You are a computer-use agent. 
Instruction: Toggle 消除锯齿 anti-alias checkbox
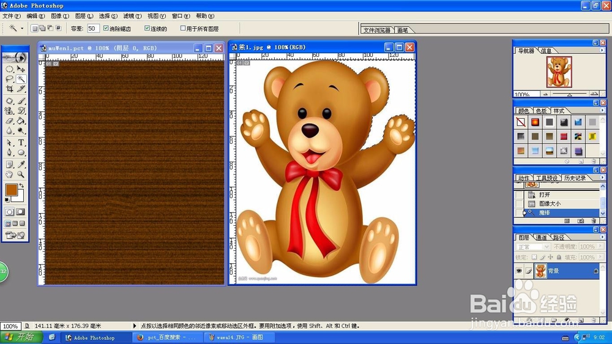106,28
